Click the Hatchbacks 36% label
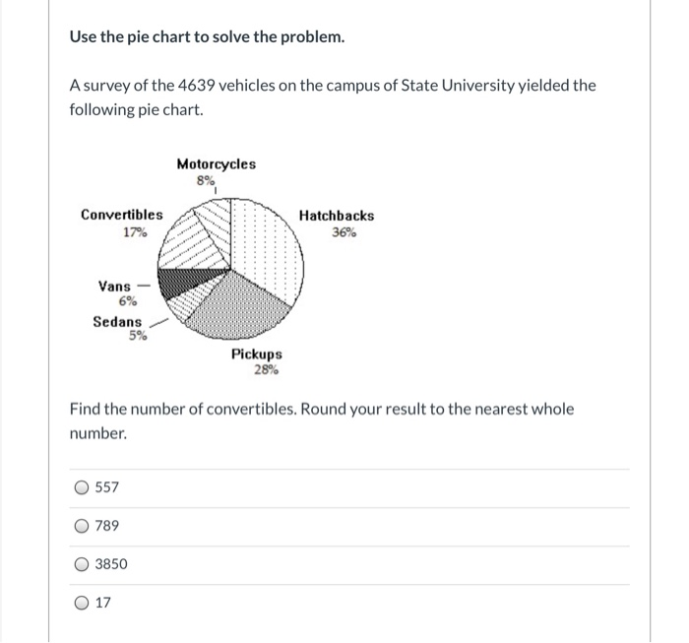Viewport: 689px width, 643px height. [x=337, y=225]
